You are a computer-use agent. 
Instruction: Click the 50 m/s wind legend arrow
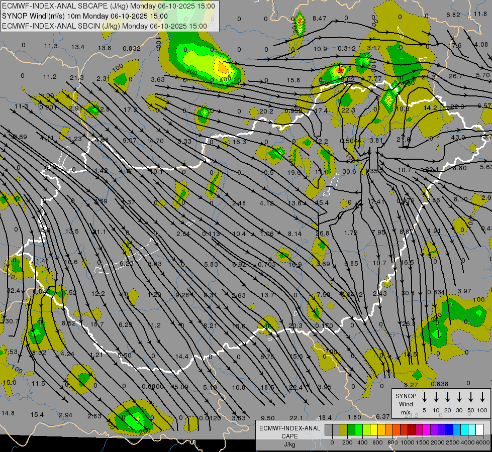pos(471,398)
